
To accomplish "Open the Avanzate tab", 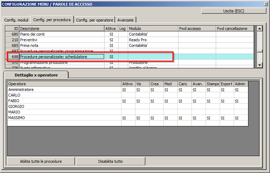I will pos(126,20).
